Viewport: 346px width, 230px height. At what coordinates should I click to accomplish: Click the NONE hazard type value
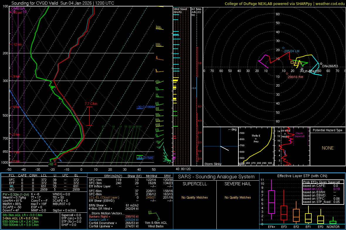pyautogui.click(x=328, y=148)
